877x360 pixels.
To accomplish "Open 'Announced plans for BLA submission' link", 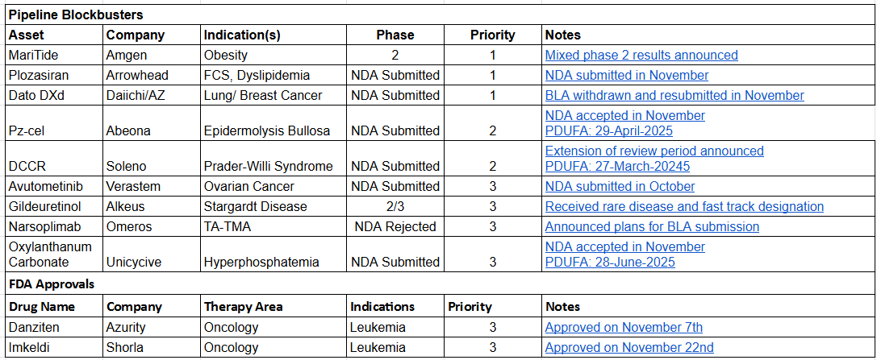I will 652,227.
